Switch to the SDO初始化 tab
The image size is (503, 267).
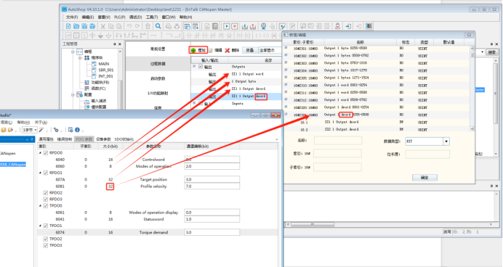(124, 139)
